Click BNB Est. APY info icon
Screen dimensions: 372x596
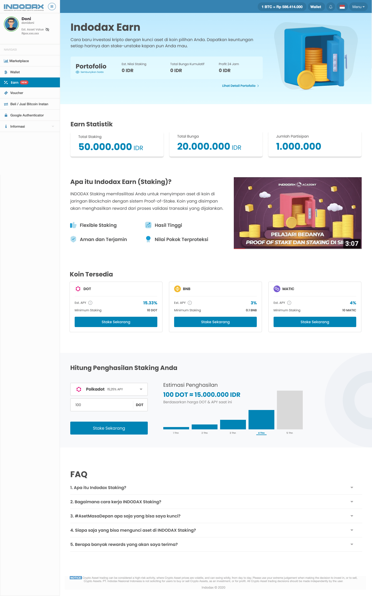point(190,303)
